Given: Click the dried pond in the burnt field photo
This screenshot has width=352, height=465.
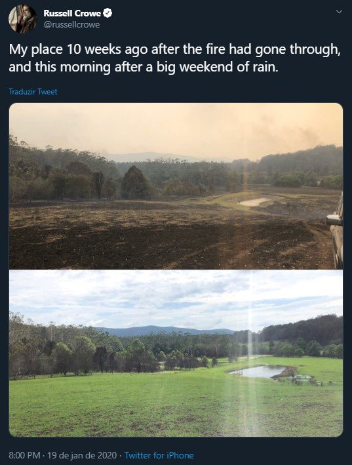Looking at the screenshot, I should (254, 202).
